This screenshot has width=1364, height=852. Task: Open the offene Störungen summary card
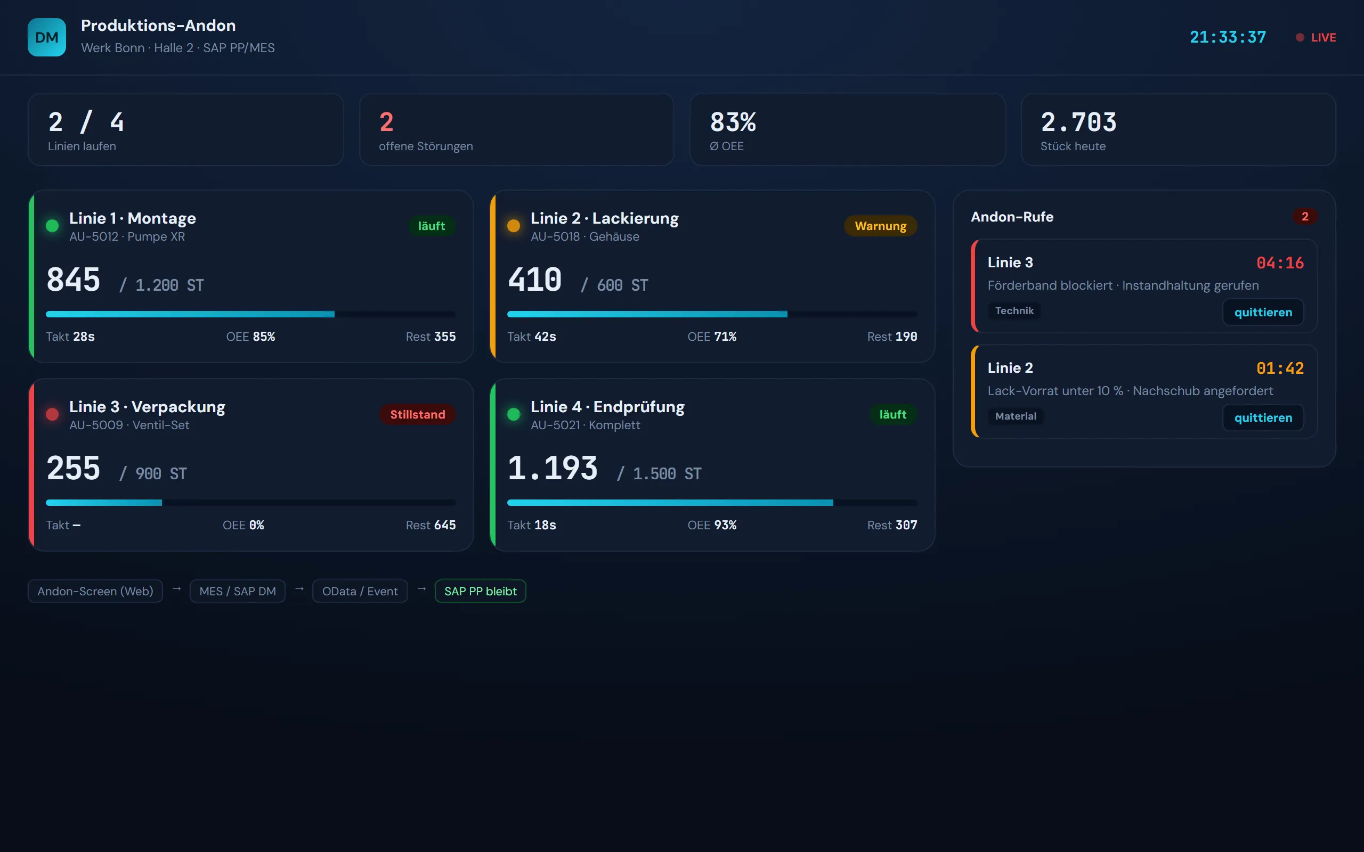516,129
